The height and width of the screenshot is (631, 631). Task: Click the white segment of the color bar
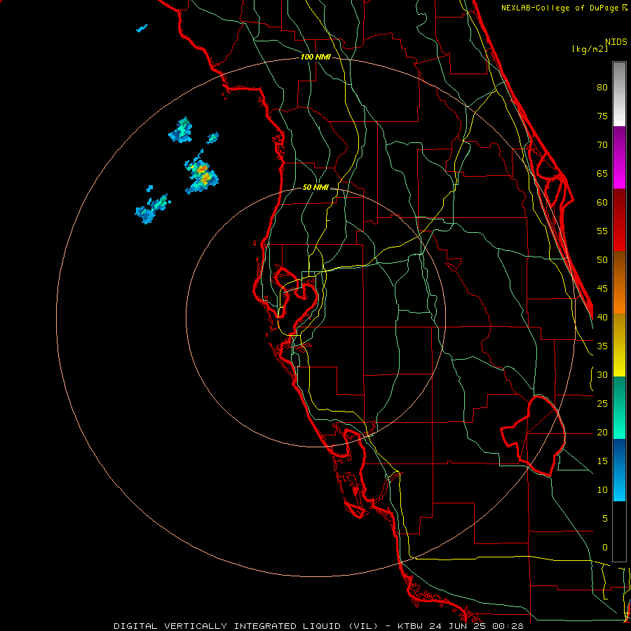pos(619,94)
